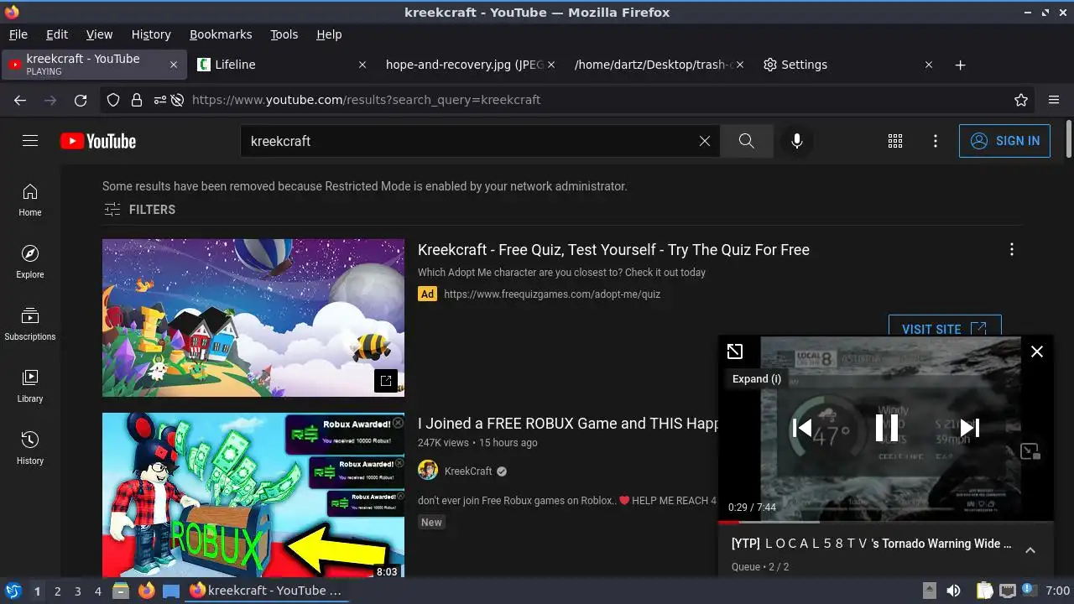Open the Adopt Me quiz ad thumbnail
The width and height of the screenshot is (1074, 604).
point(253,318)
